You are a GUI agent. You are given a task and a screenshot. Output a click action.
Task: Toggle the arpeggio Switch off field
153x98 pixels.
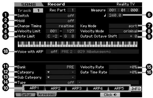(61, 16)
